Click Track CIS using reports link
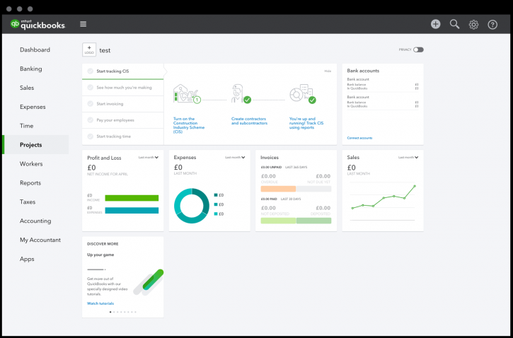Screen dimensions: 513x338 click(306, 123)
